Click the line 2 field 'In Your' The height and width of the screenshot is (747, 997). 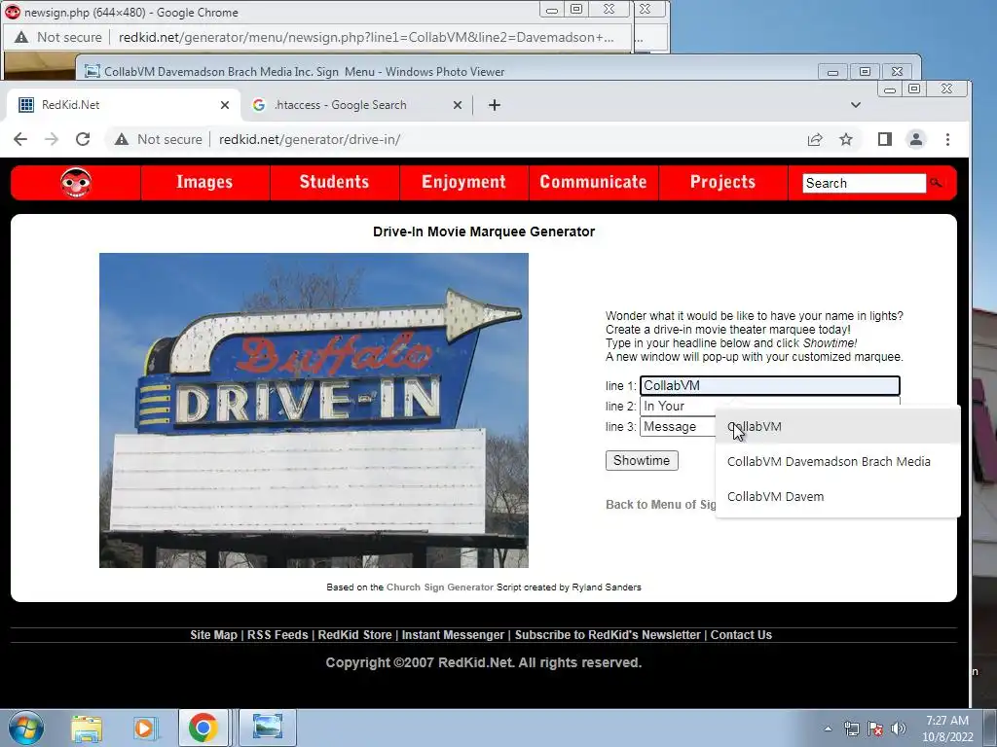769,406
